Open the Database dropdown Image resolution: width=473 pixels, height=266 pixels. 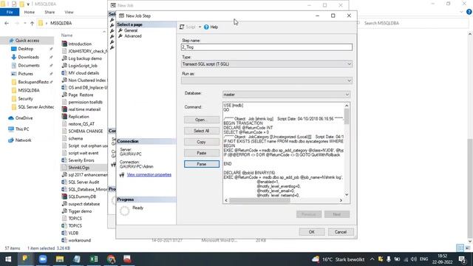click(x=286, y=95)
